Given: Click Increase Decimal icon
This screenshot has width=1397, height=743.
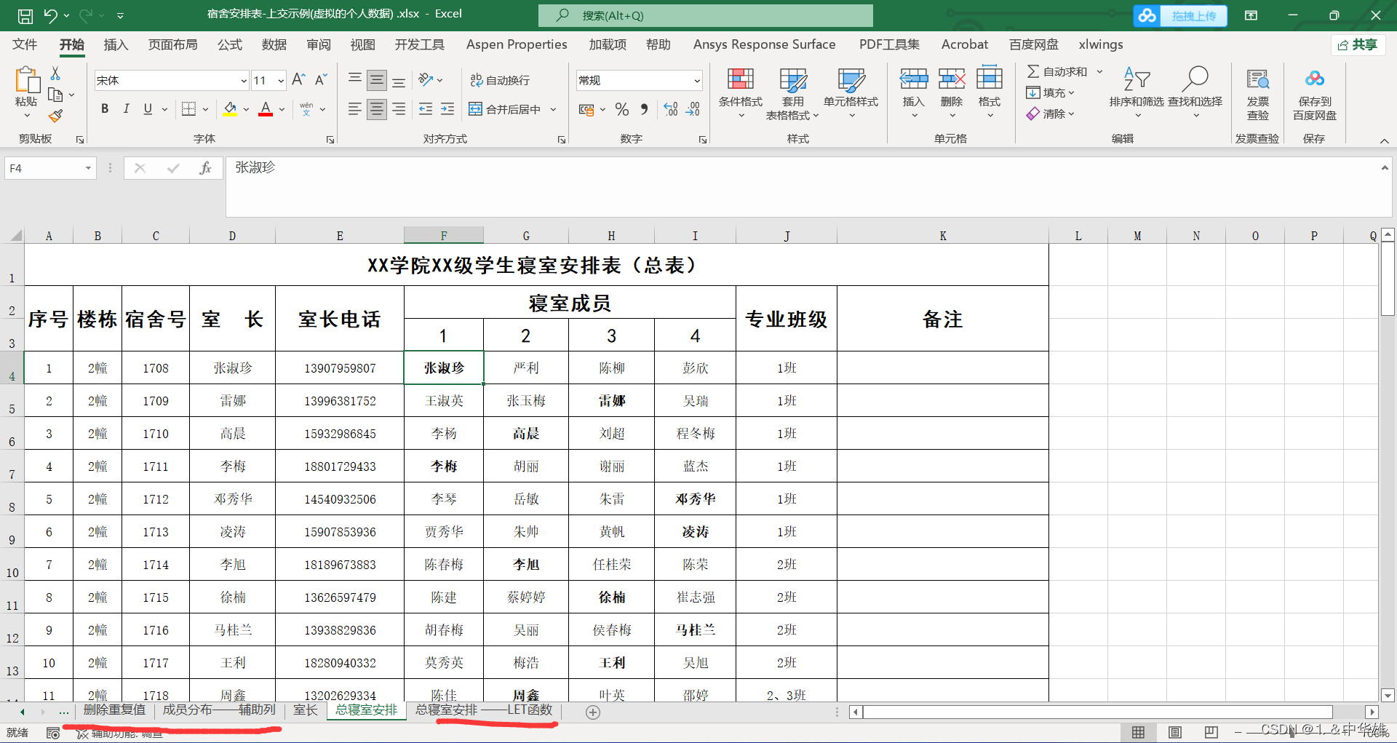Looking at the screenshot, I should tap(671, 109).
